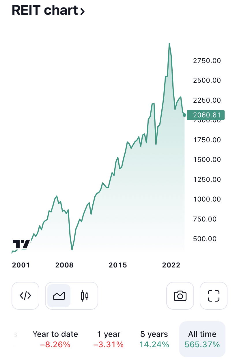
Task: Expand the chevron next to REIT chart
Action: point(82,12)
